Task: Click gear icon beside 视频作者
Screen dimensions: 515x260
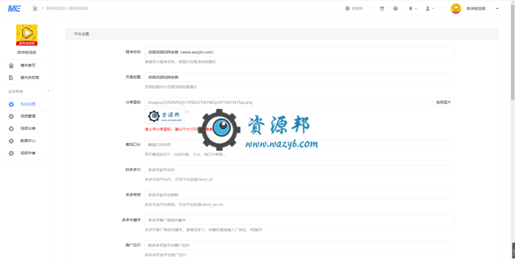Action: coord(11,153)
